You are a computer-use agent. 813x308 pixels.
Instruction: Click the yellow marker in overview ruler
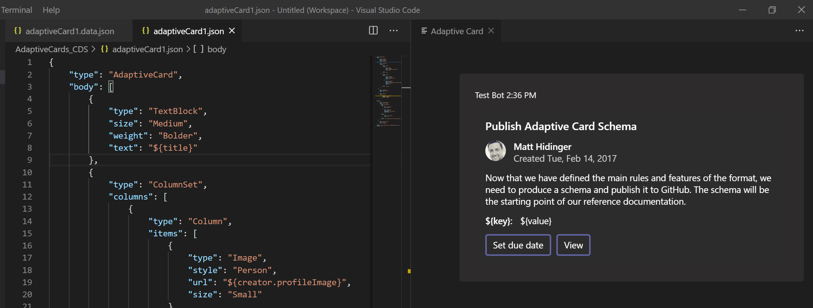(x=409, y=271)
